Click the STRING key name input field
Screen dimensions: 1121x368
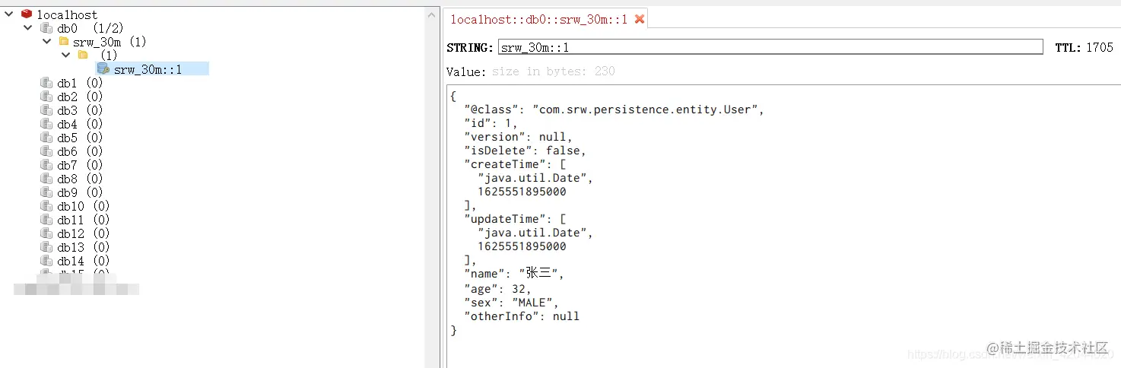770,47
